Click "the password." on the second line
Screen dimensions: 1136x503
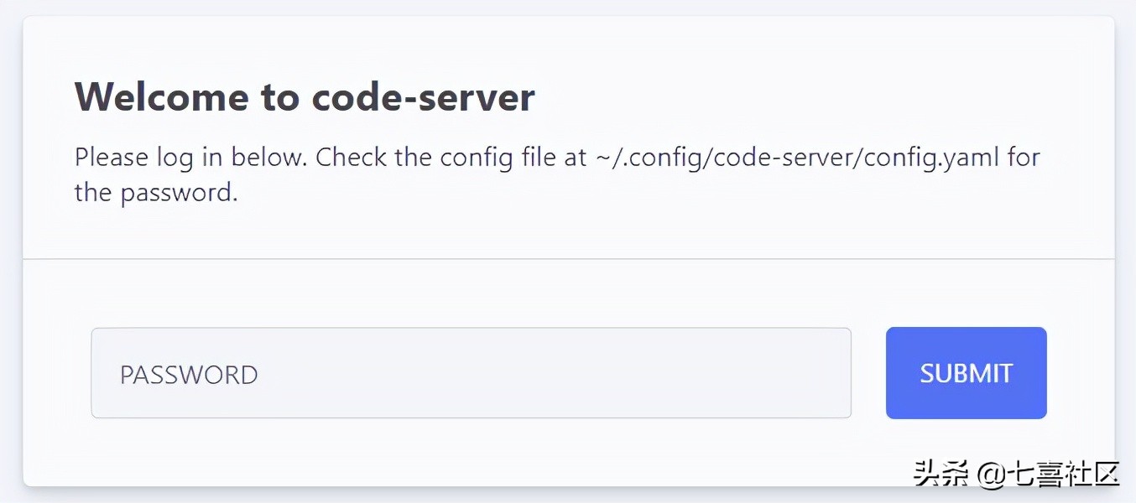tap(156, 193)
